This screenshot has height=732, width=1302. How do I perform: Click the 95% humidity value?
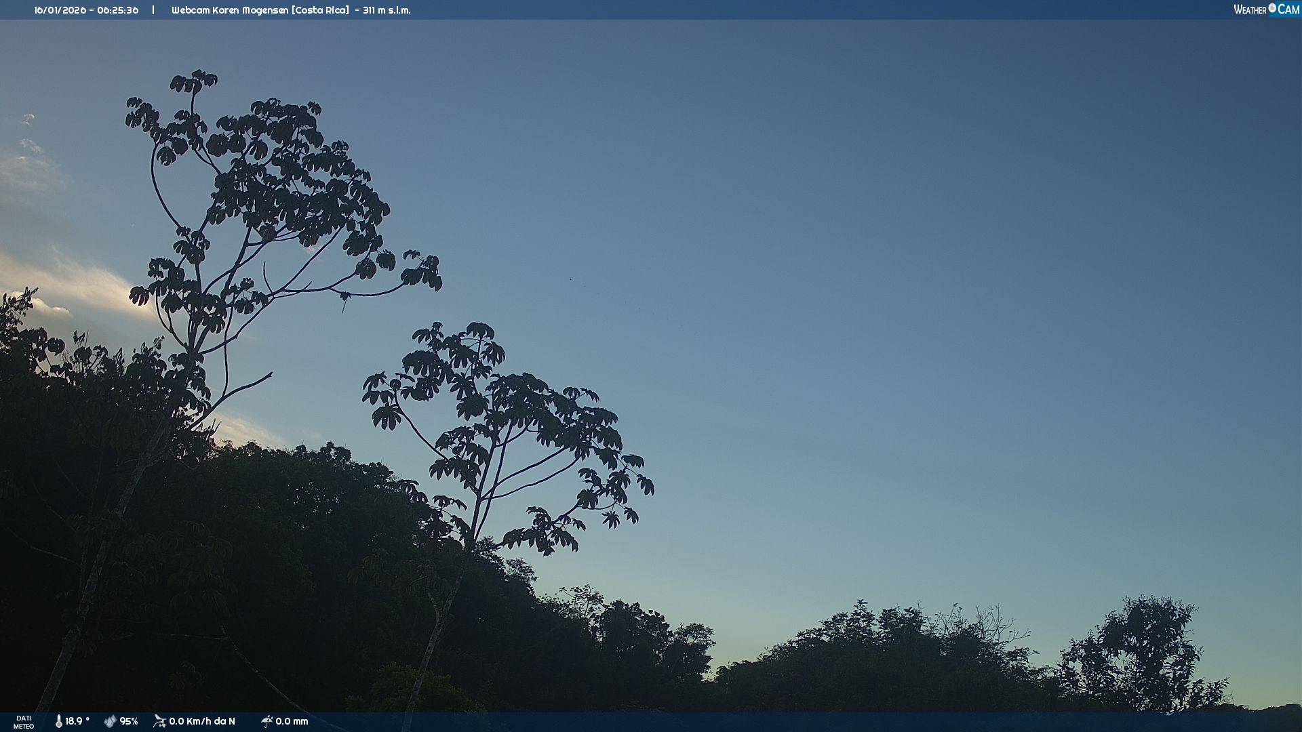point(129,721)
